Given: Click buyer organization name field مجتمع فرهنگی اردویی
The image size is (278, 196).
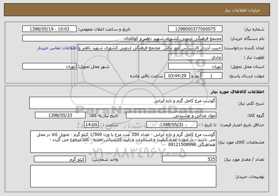Looking at the screenshot, I should [122, 38].
